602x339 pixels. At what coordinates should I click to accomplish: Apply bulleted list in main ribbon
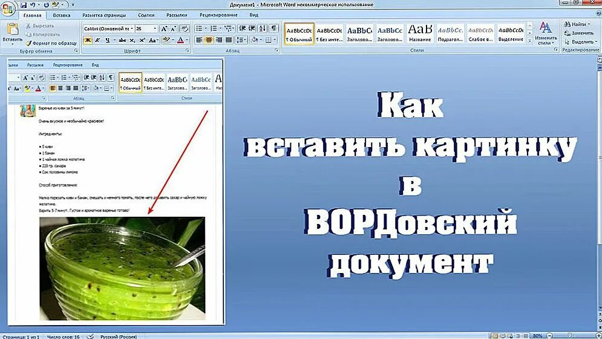199,28
